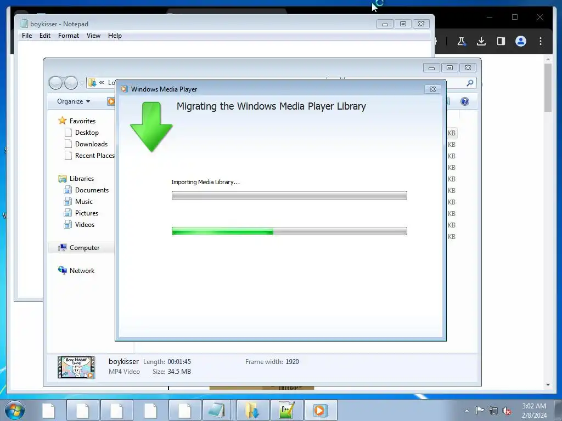Open the Notepad taskbar button
This screenshot has width=562, height=421.
216,411
